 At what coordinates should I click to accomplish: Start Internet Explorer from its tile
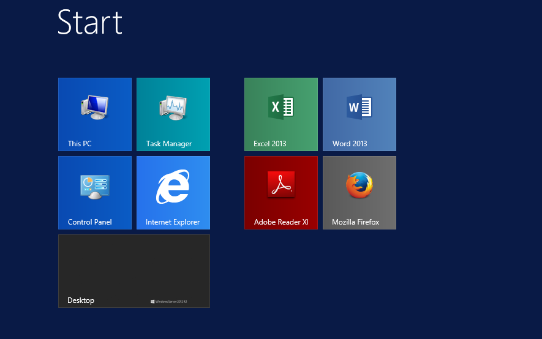click(173, 193)
